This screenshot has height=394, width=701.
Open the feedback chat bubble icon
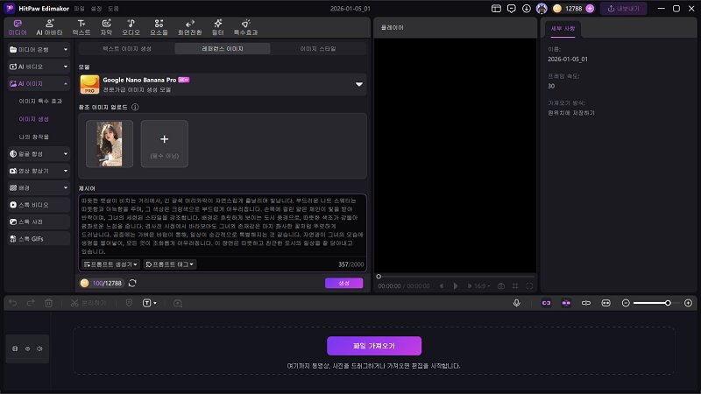coord(512,9)
